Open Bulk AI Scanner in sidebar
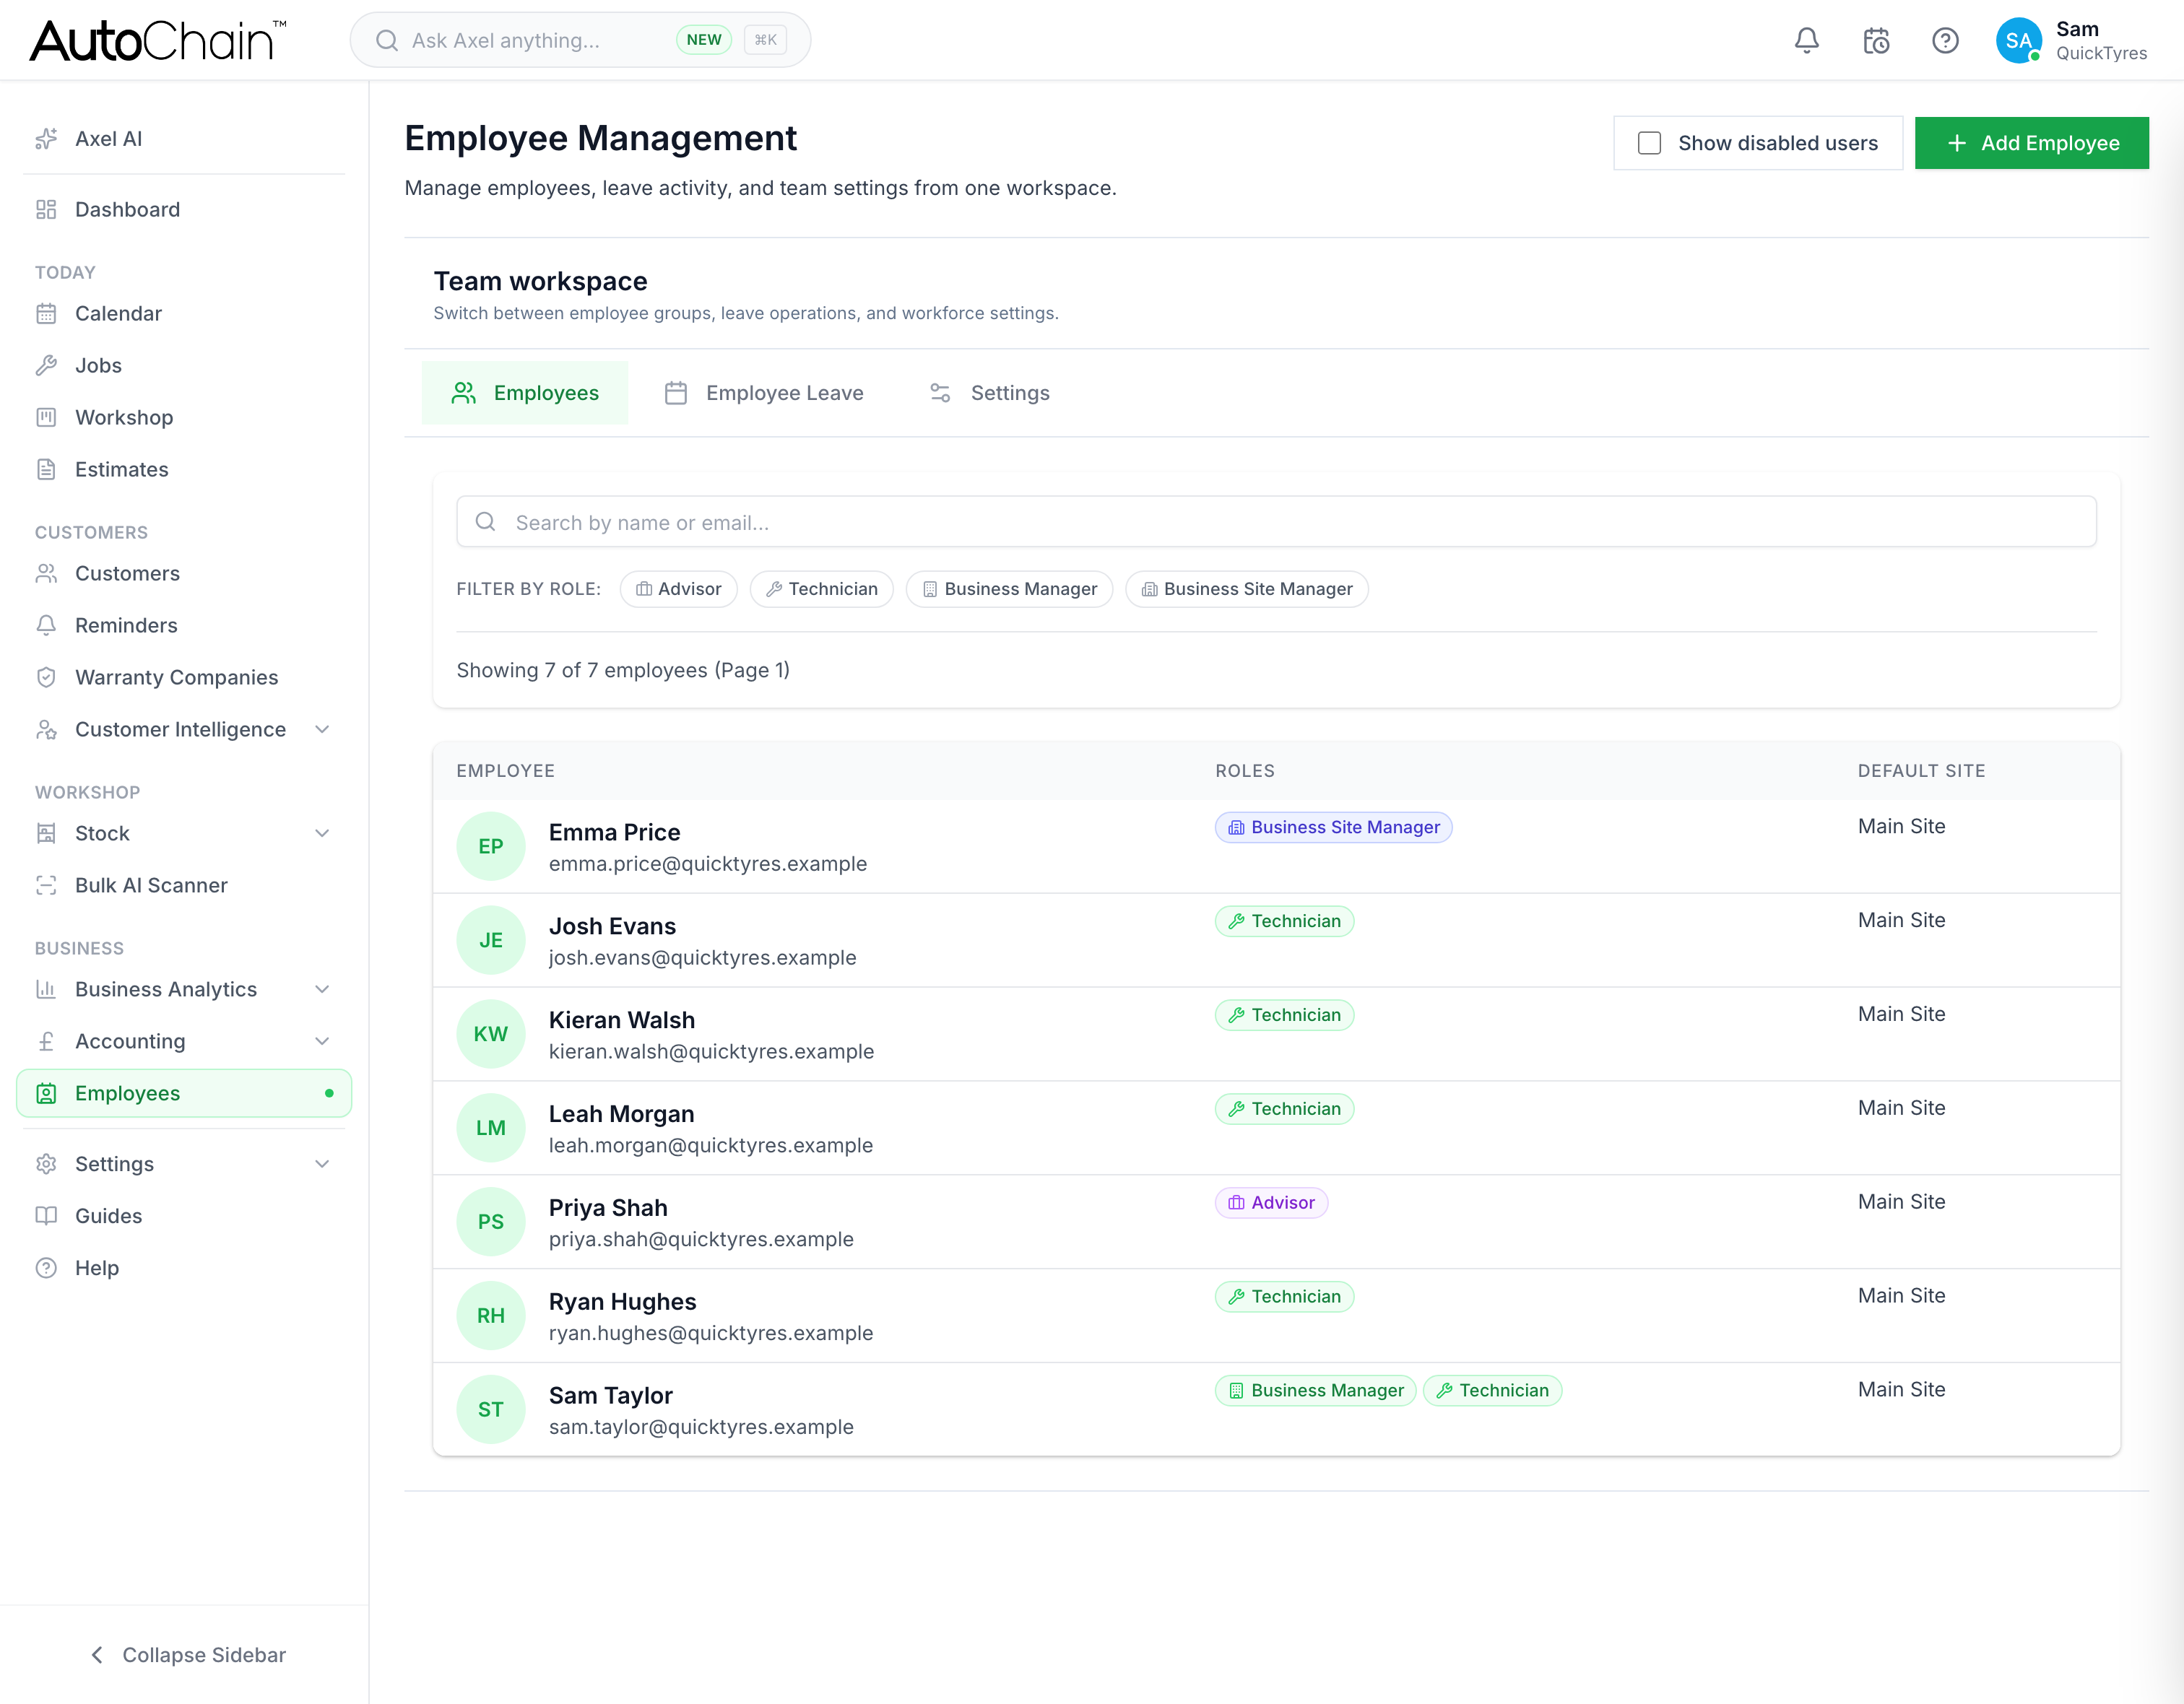 click(184, 885)
